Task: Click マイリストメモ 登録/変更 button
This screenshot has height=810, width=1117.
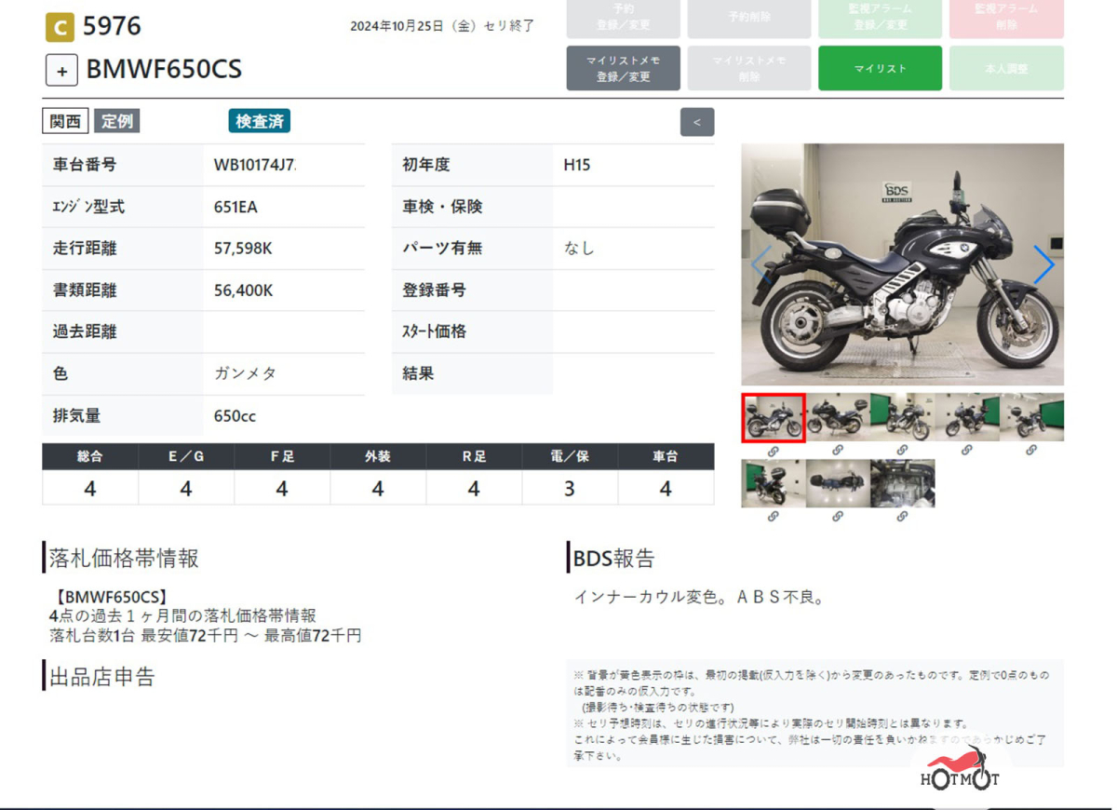Action: (x=623, y=68)
